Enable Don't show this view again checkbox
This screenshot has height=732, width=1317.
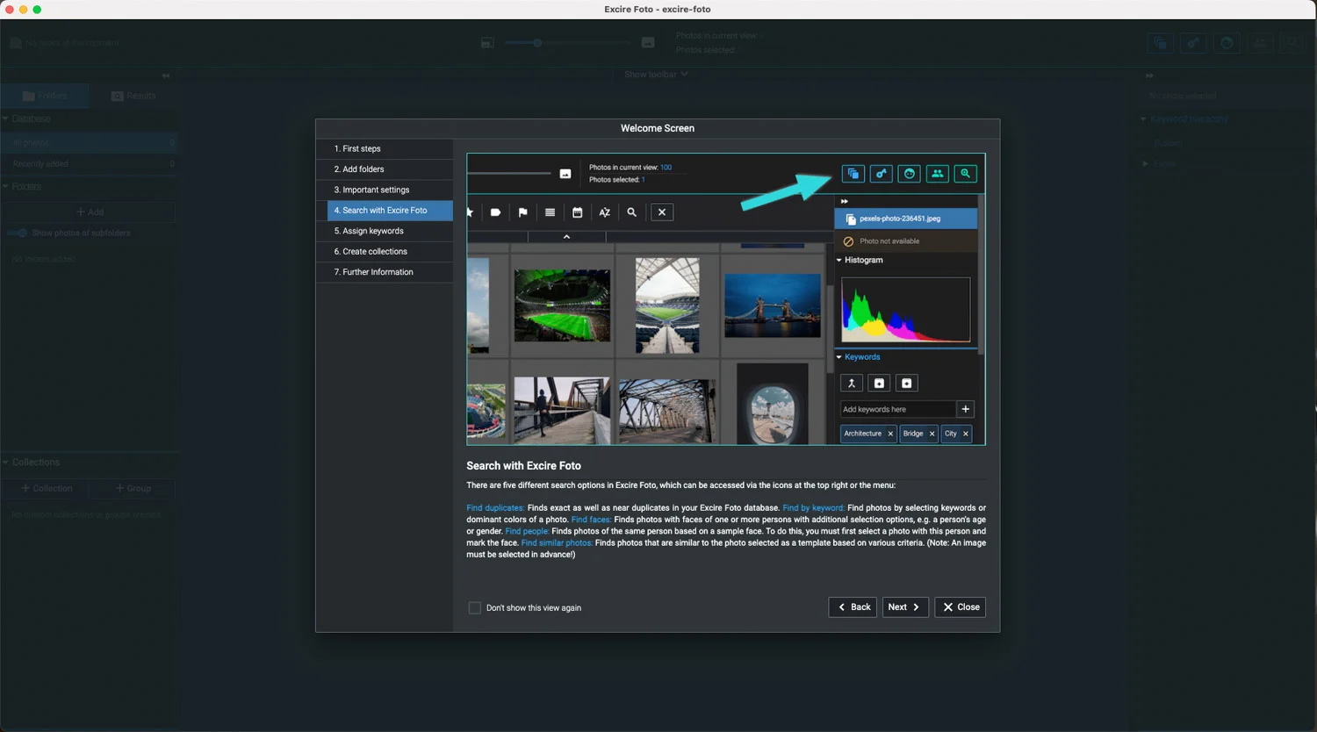(475, 607)
